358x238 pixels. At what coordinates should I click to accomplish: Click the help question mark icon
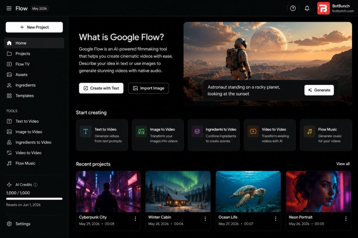pyautogui.click(x=293, y=8)
